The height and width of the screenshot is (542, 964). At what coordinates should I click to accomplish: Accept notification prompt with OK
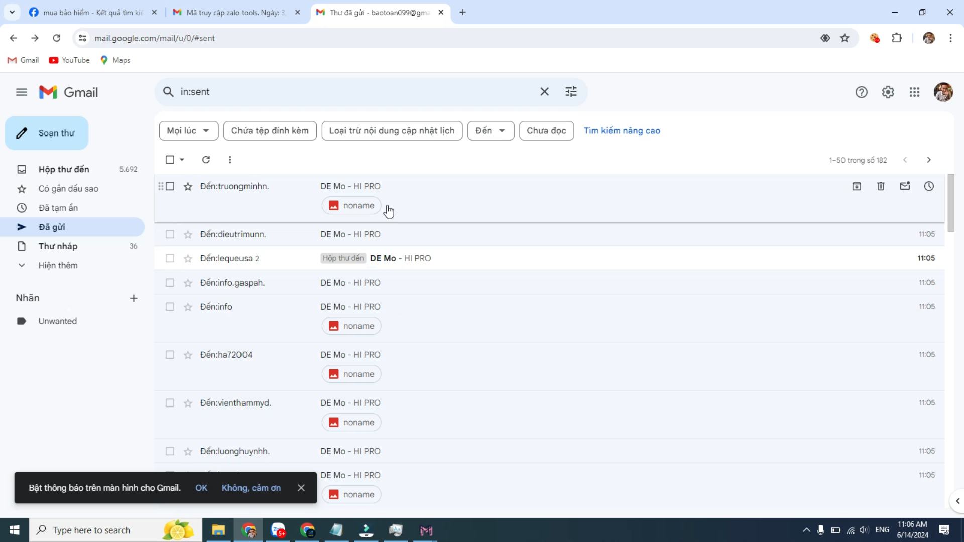[201, 488]
